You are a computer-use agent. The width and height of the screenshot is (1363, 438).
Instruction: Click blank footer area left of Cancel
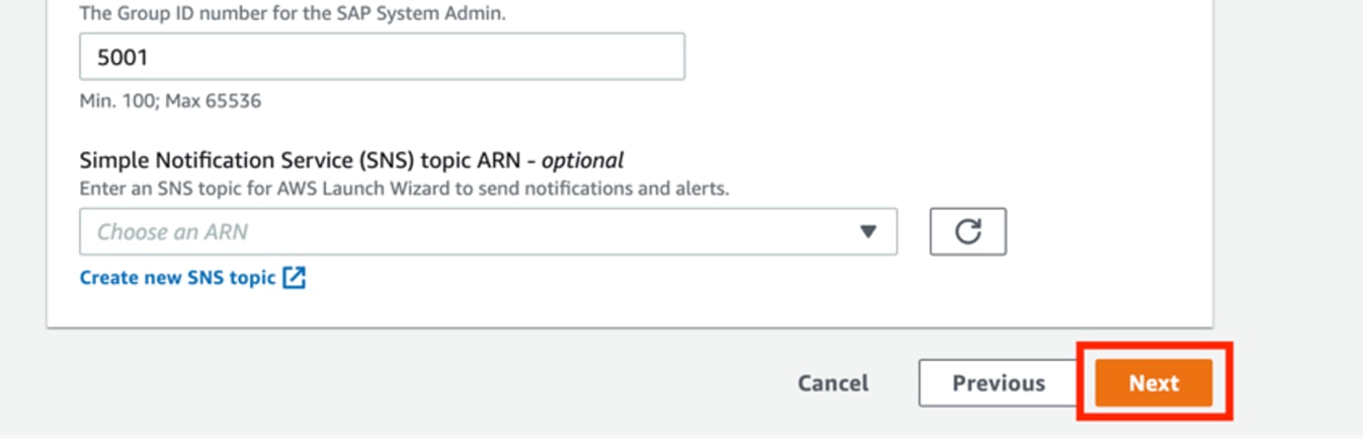coord(395,383)
